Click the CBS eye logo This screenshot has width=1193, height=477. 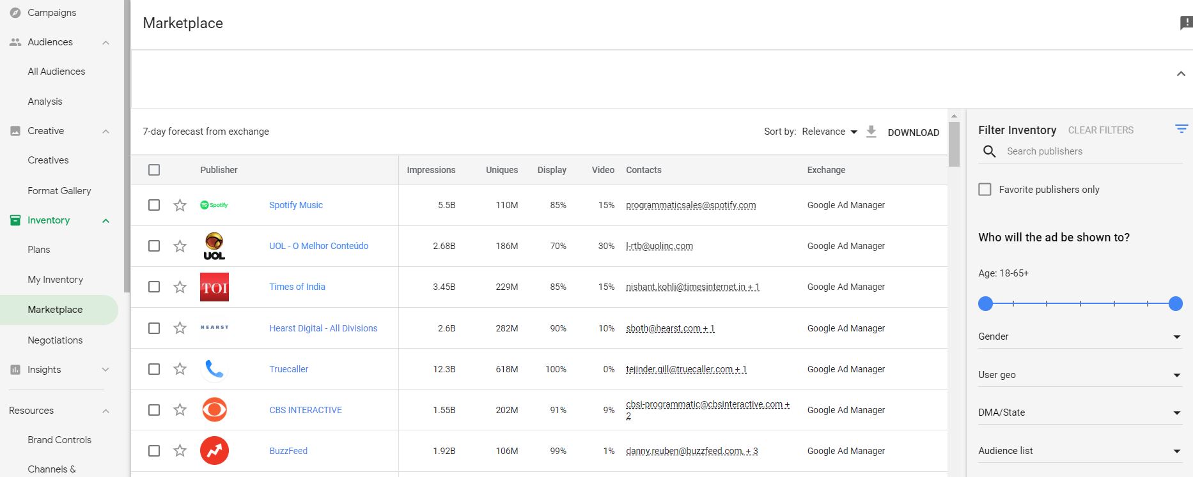coord(214,409)
